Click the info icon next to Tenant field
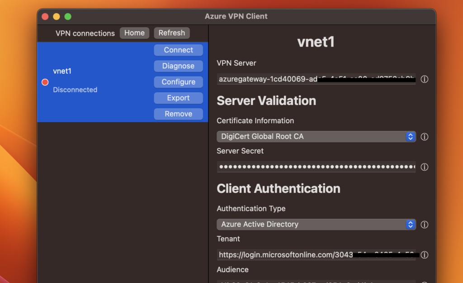 pyautogui.click(x=424, y=255)
